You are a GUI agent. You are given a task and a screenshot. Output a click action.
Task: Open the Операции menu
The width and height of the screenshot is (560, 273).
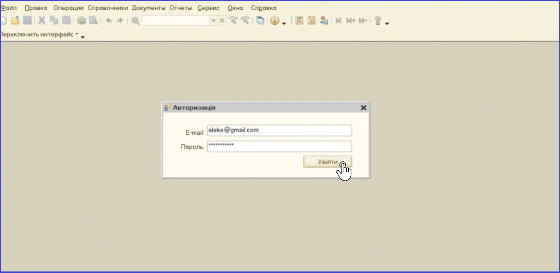point(69,8)
